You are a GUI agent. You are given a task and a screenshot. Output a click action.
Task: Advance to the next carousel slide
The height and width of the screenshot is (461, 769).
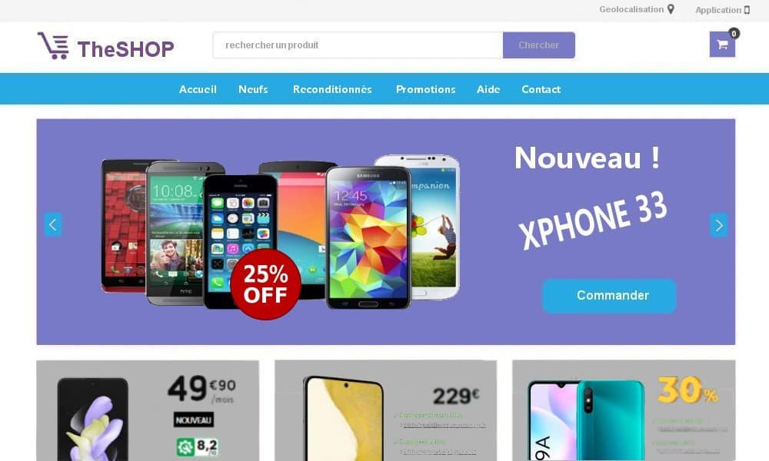(718, 225)
